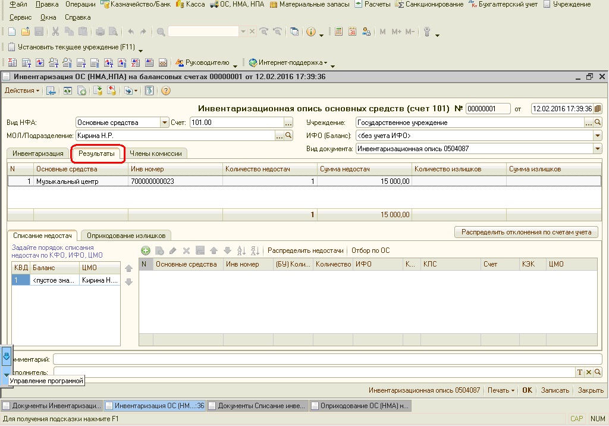Open the Вид документа dropdown list
609x426 pixels.
(x=598, y=149)
